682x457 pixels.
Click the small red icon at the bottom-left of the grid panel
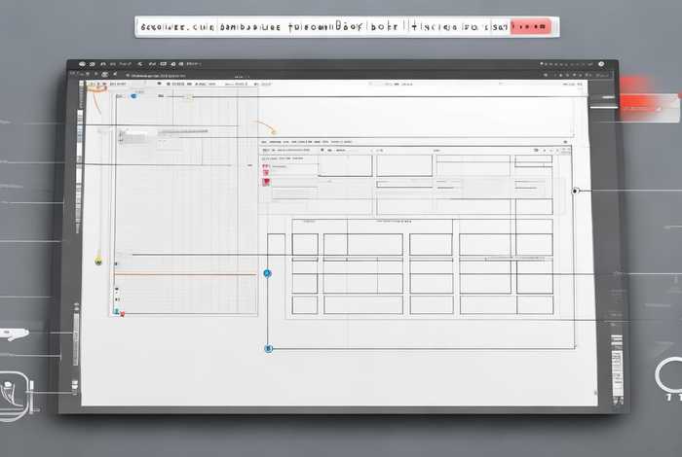[121, 313]
